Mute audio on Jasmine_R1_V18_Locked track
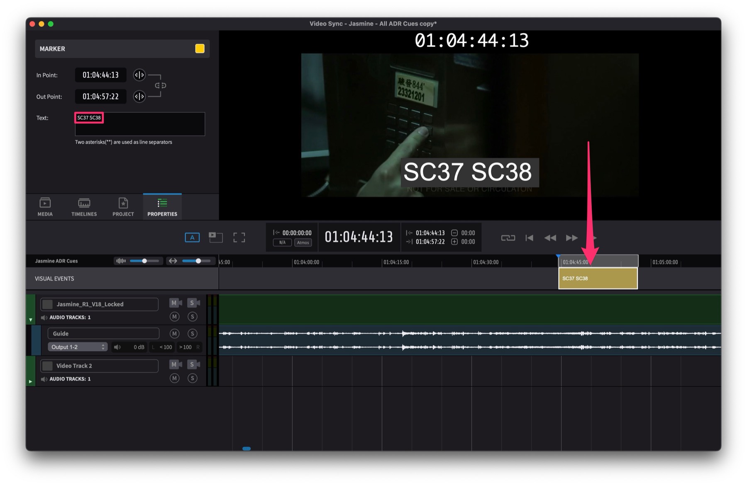Viewport: 747px width, 485px height. [174, 317]
